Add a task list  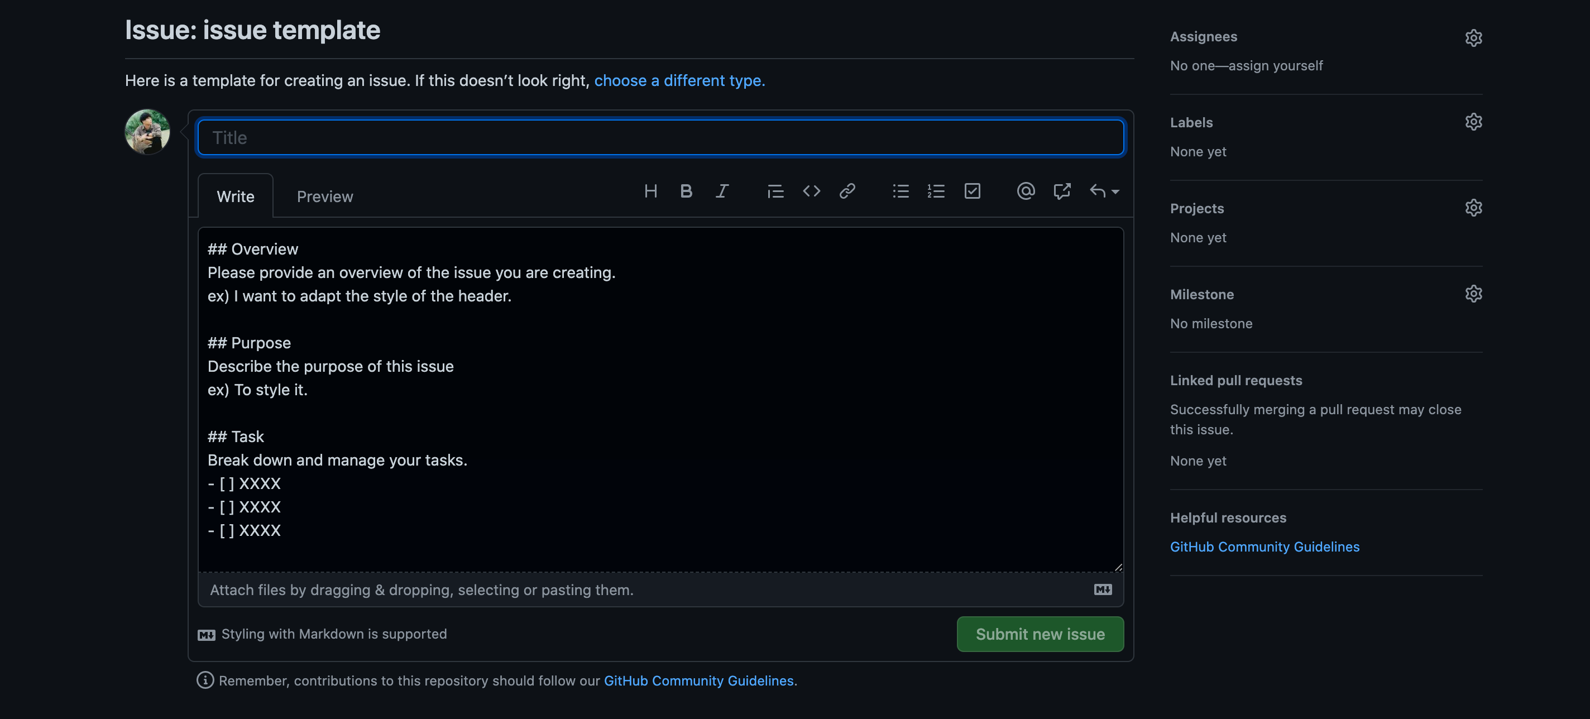(973, 191)
